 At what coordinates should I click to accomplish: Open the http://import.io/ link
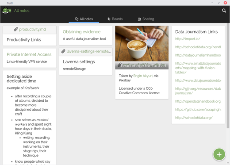tap(188, 39)
